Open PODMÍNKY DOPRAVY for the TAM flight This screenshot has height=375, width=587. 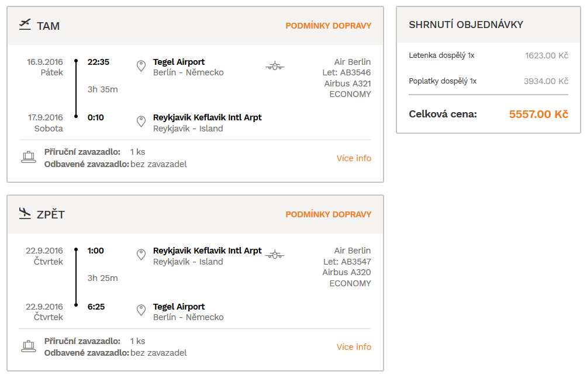click(x=329, y=26)
